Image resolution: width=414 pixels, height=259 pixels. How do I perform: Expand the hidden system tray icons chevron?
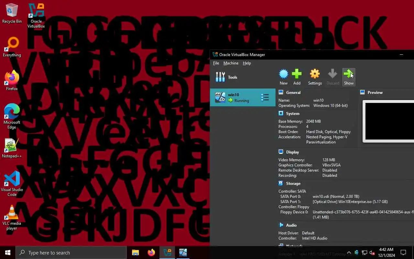tap(349, 253)
